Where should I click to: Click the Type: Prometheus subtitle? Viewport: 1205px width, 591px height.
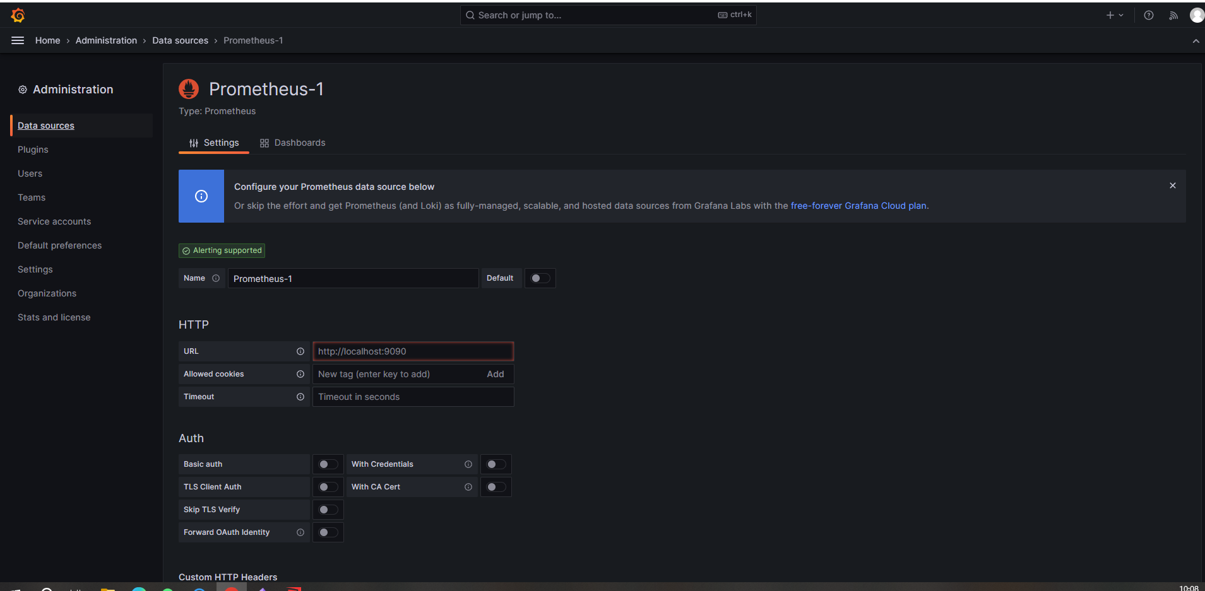[217, 111]
